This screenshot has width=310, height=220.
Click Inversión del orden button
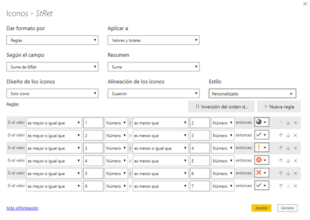click(222, 107)
